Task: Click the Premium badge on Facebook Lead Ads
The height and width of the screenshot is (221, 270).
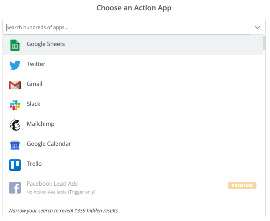Action: 242,185
